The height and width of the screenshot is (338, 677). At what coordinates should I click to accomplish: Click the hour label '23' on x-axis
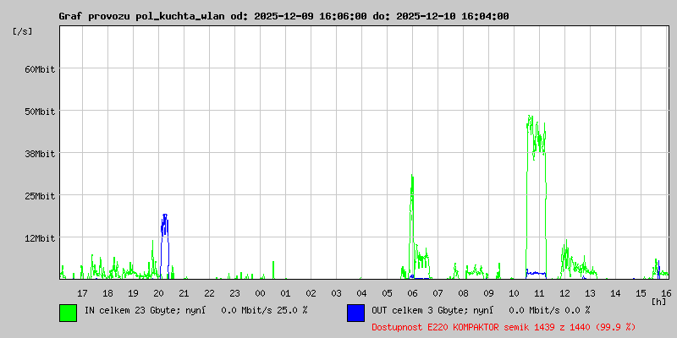(x=234, y=293)
